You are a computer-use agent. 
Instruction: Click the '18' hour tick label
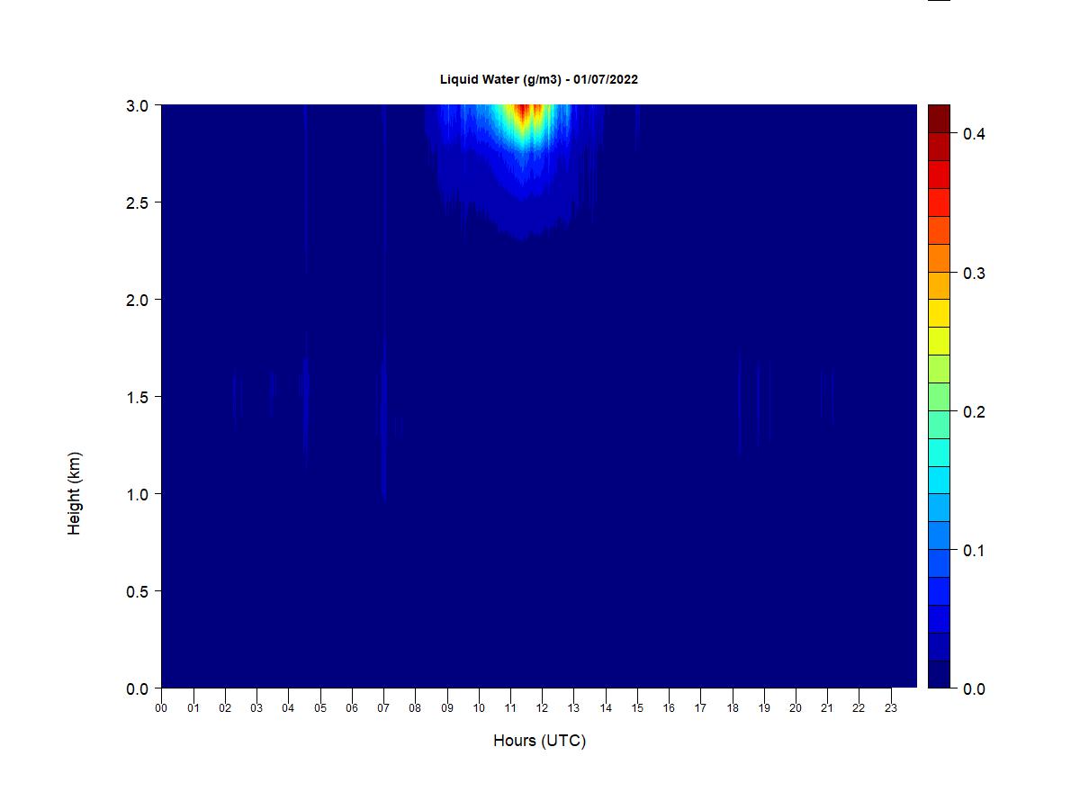click(x=733, y=708)
